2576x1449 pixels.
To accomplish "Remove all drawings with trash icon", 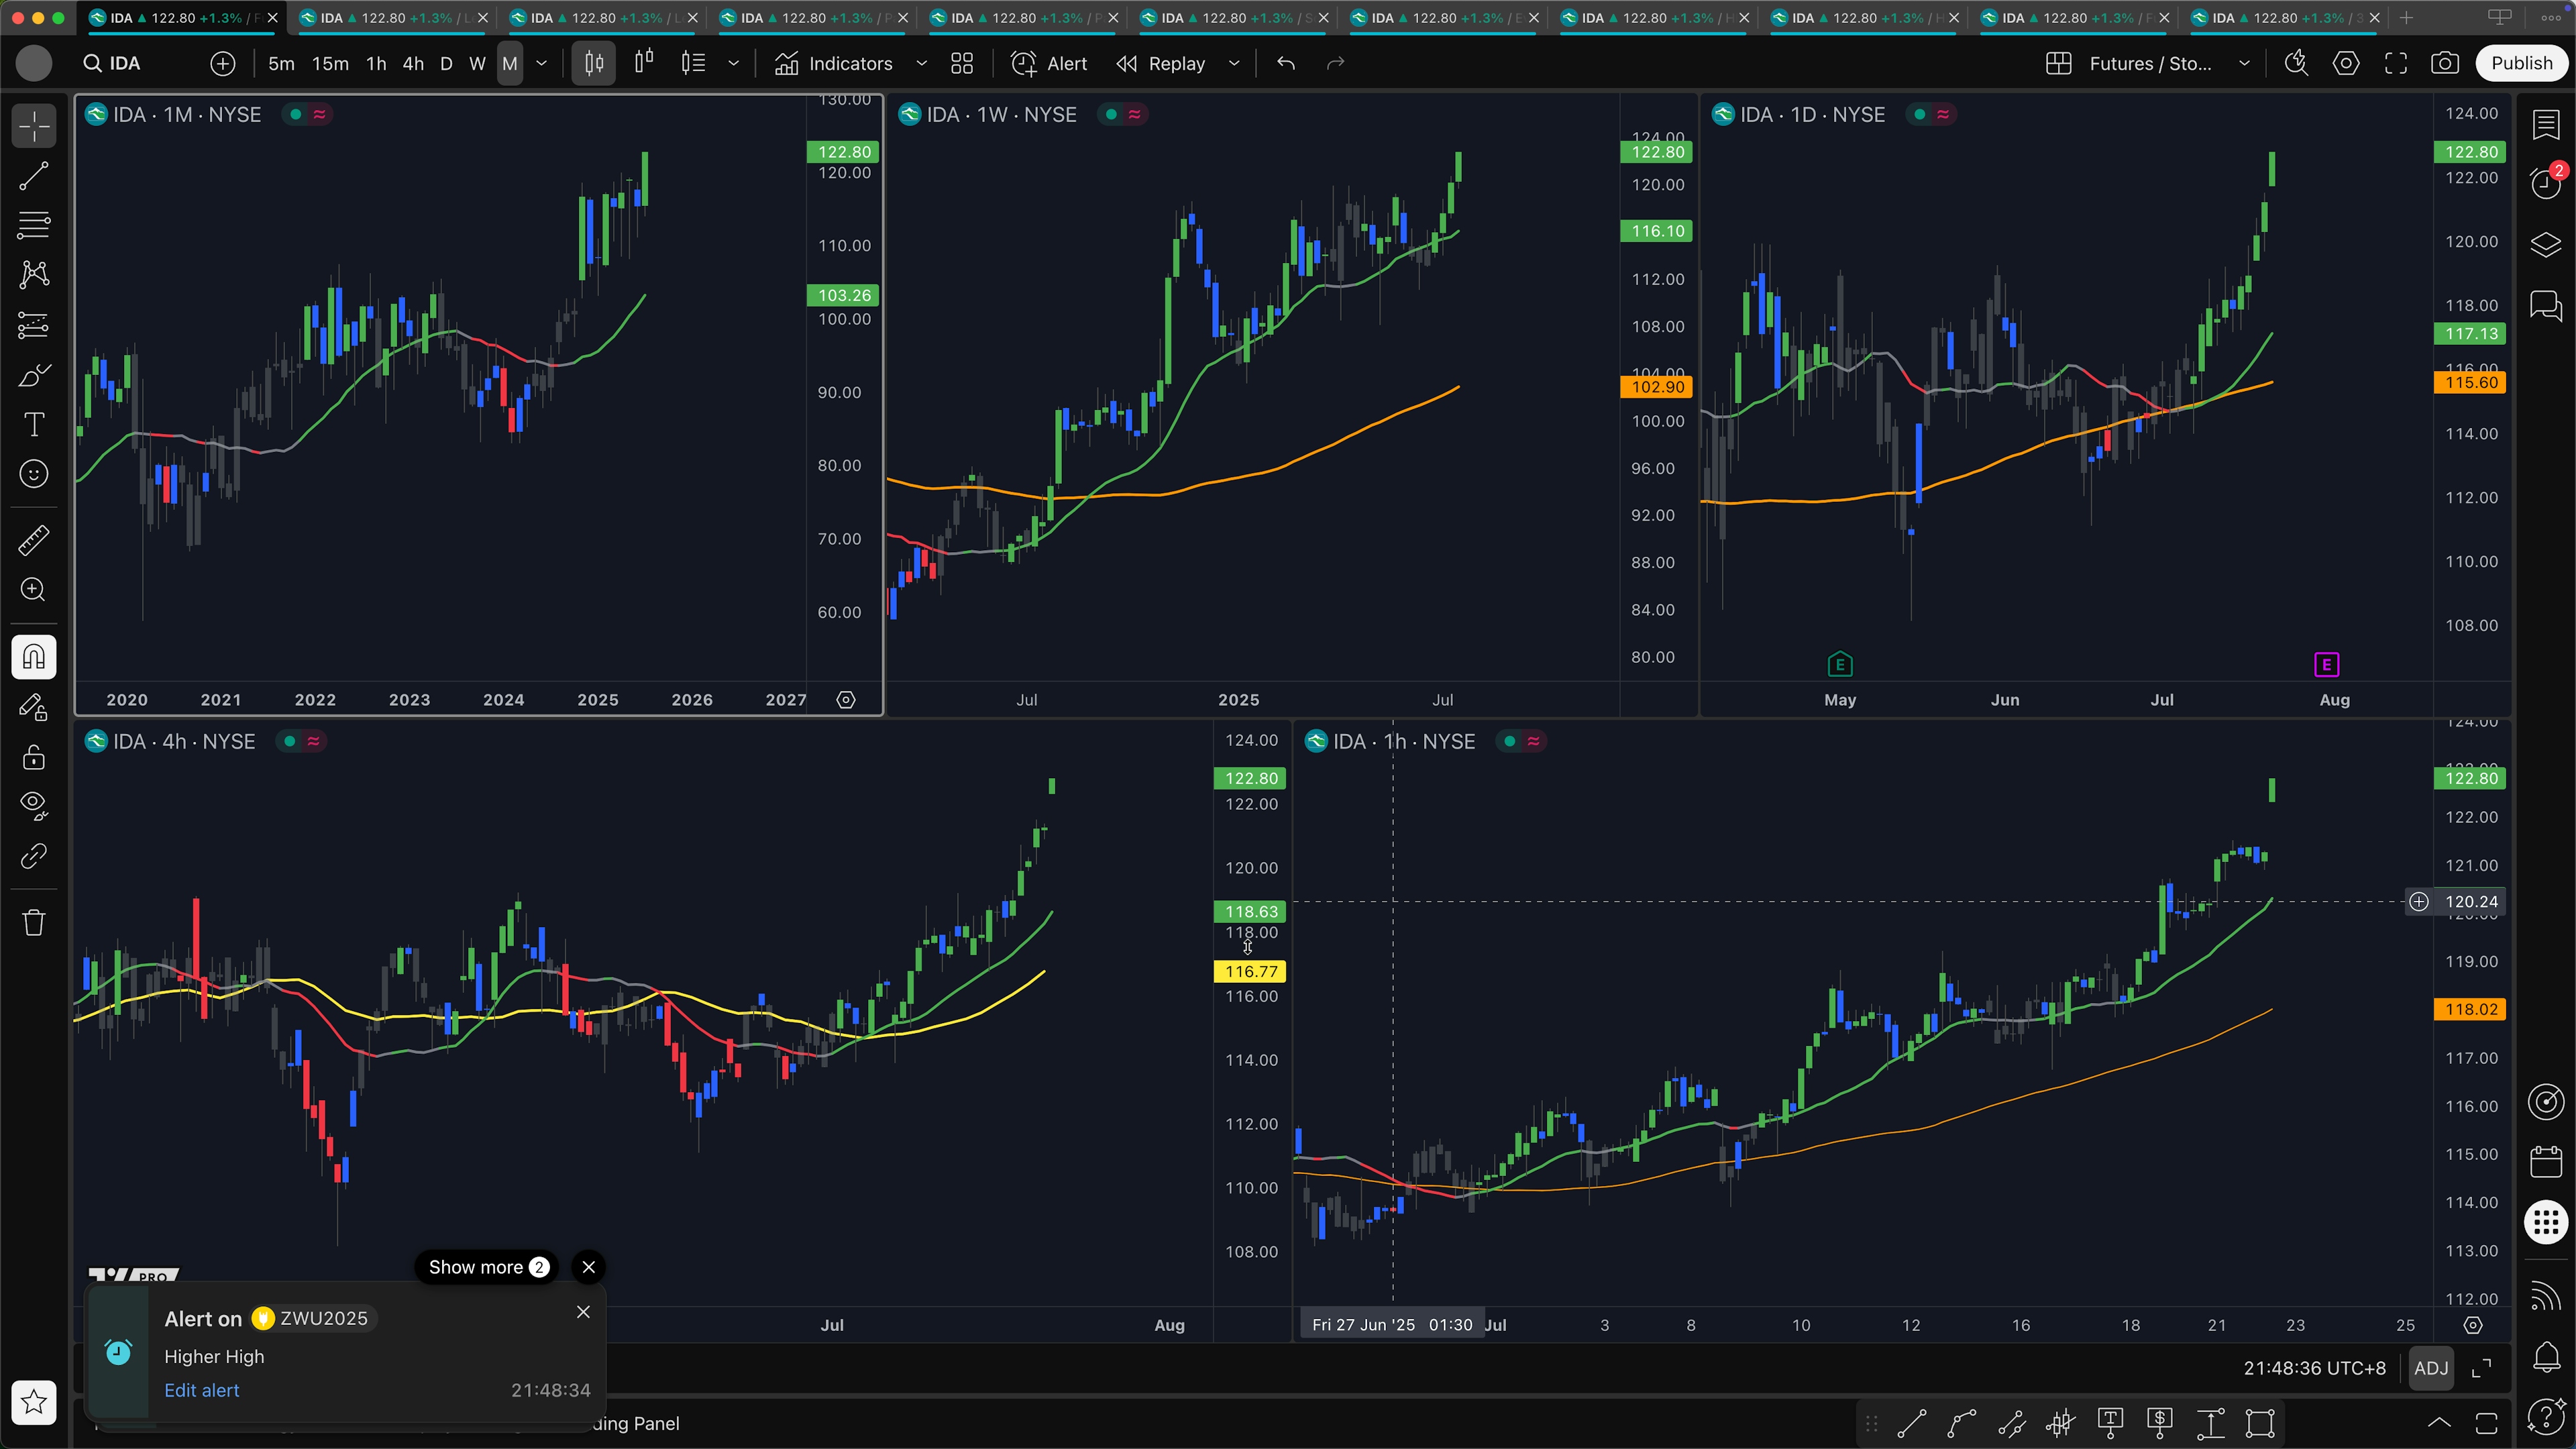I will coord(34,922).
